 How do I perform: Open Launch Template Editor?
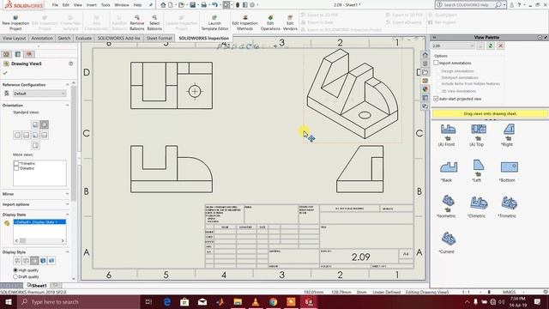[x=214, y=23]
